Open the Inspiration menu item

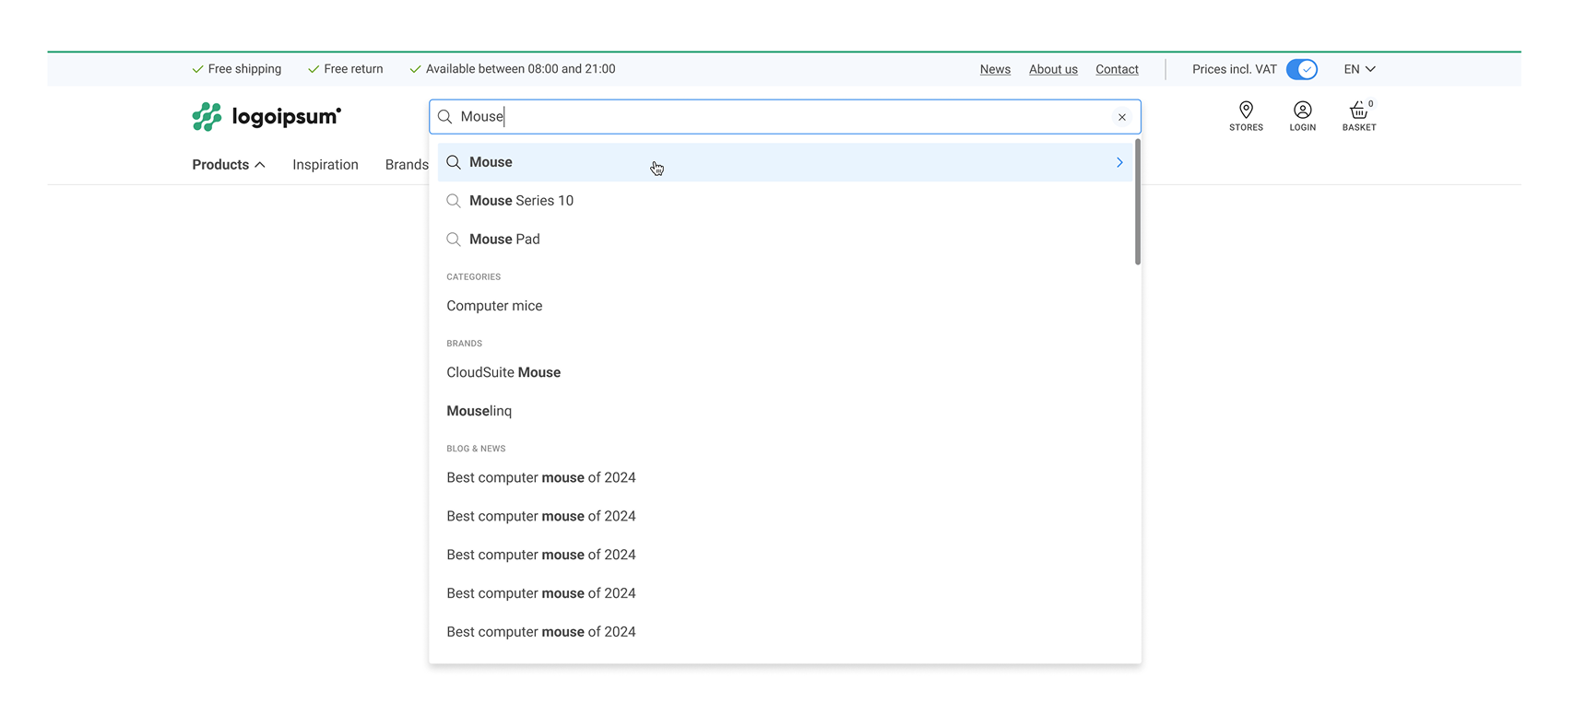[325, 165]
